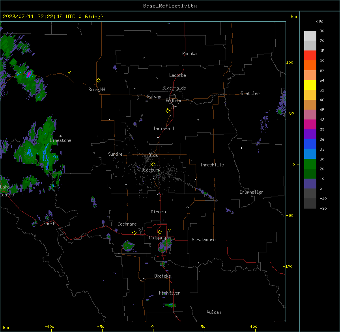Click the yellow diamond marker near RockyMH

[x=98, y=80]
